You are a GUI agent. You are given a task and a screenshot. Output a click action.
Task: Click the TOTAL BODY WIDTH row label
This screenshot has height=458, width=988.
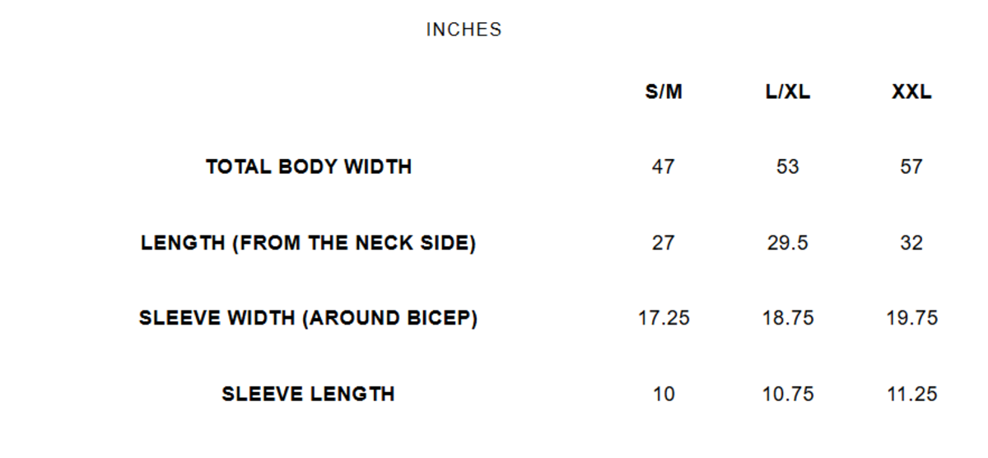click(x=309, y=167)
